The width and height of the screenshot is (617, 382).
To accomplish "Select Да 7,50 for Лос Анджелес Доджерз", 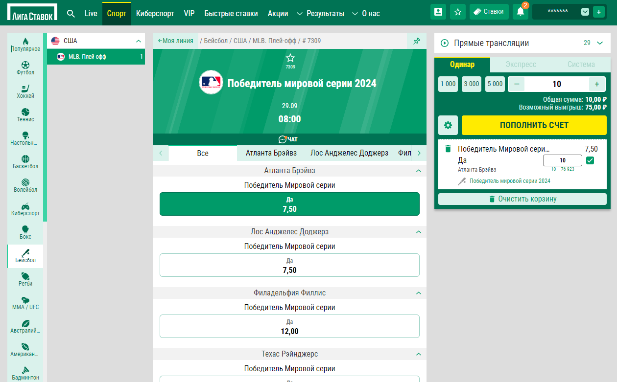I will click(290, 265).
